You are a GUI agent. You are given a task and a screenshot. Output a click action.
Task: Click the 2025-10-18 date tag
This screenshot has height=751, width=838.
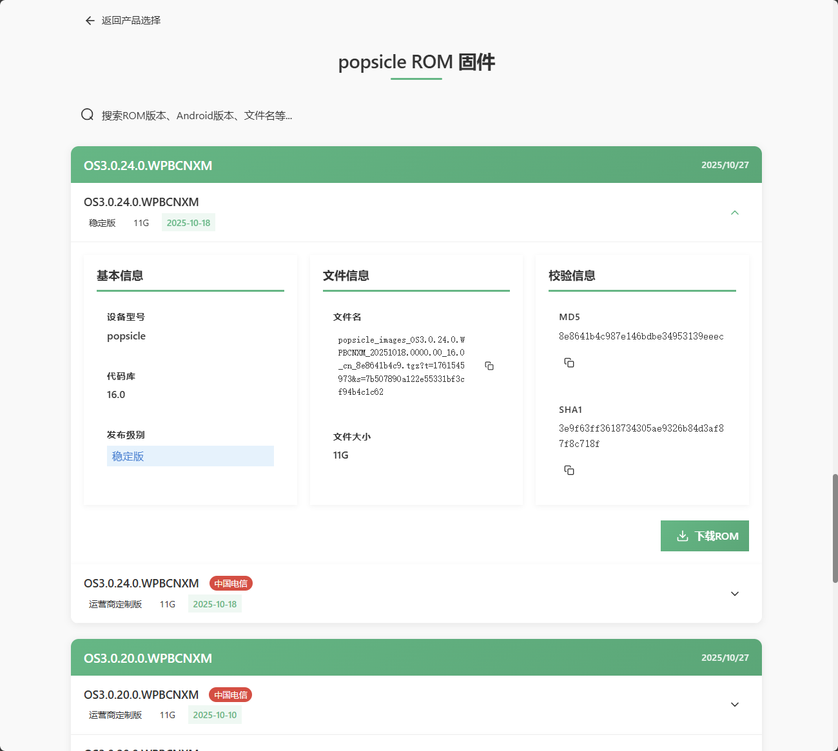click(x=188, y=222)
